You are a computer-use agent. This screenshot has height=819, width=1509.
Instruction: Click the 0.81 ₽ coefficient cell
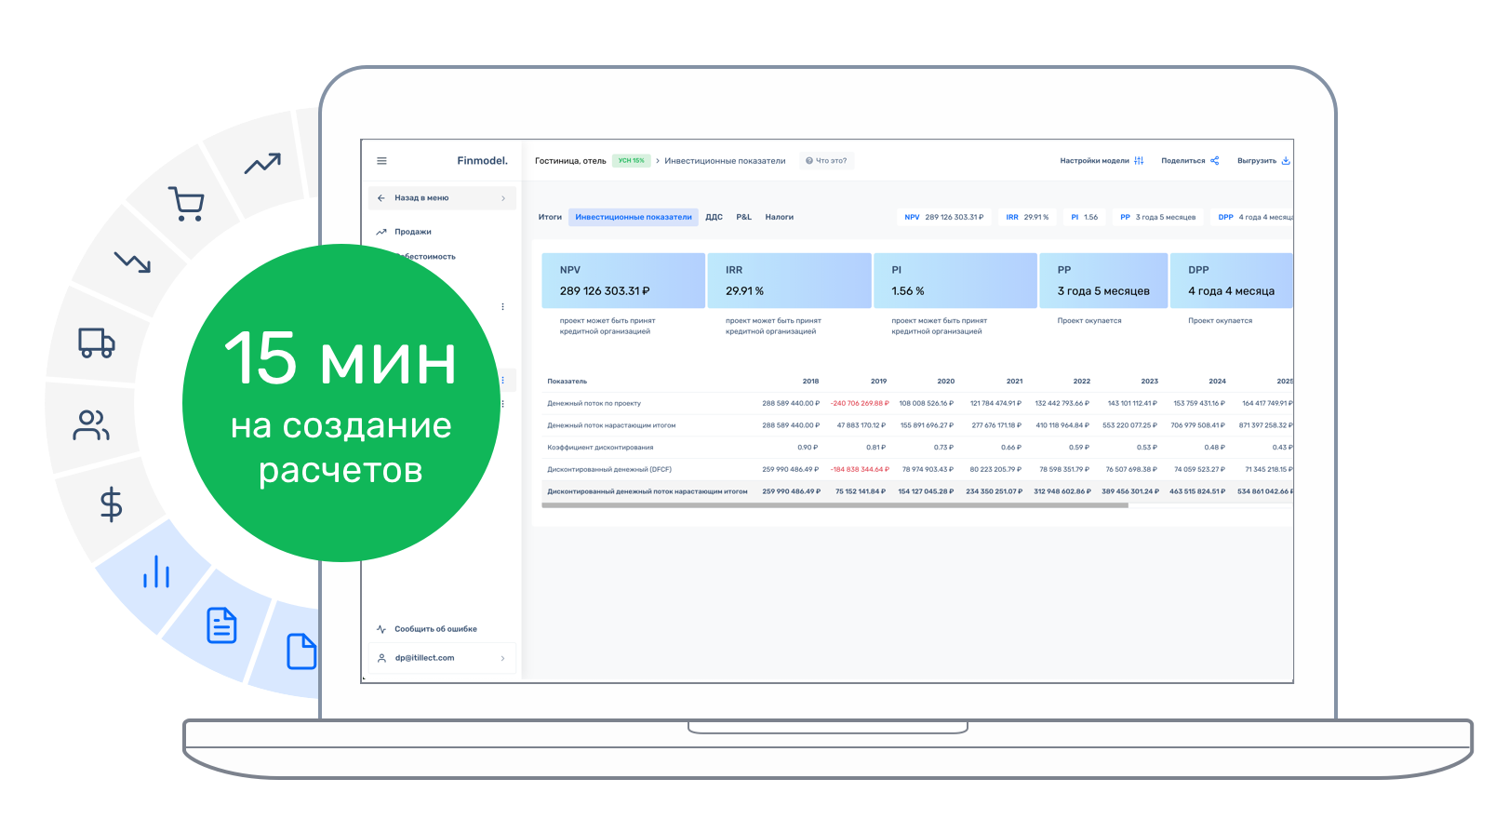pos(876,448)
